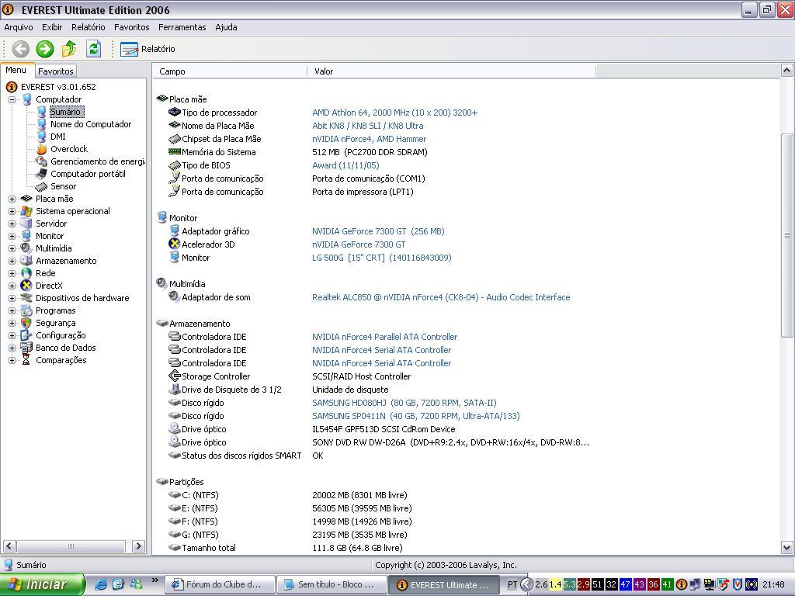Open the Favoritos menu in menu bar
The height and width of the screenshot is (596, 795).
pyautogui.click(x=132, y=27)
